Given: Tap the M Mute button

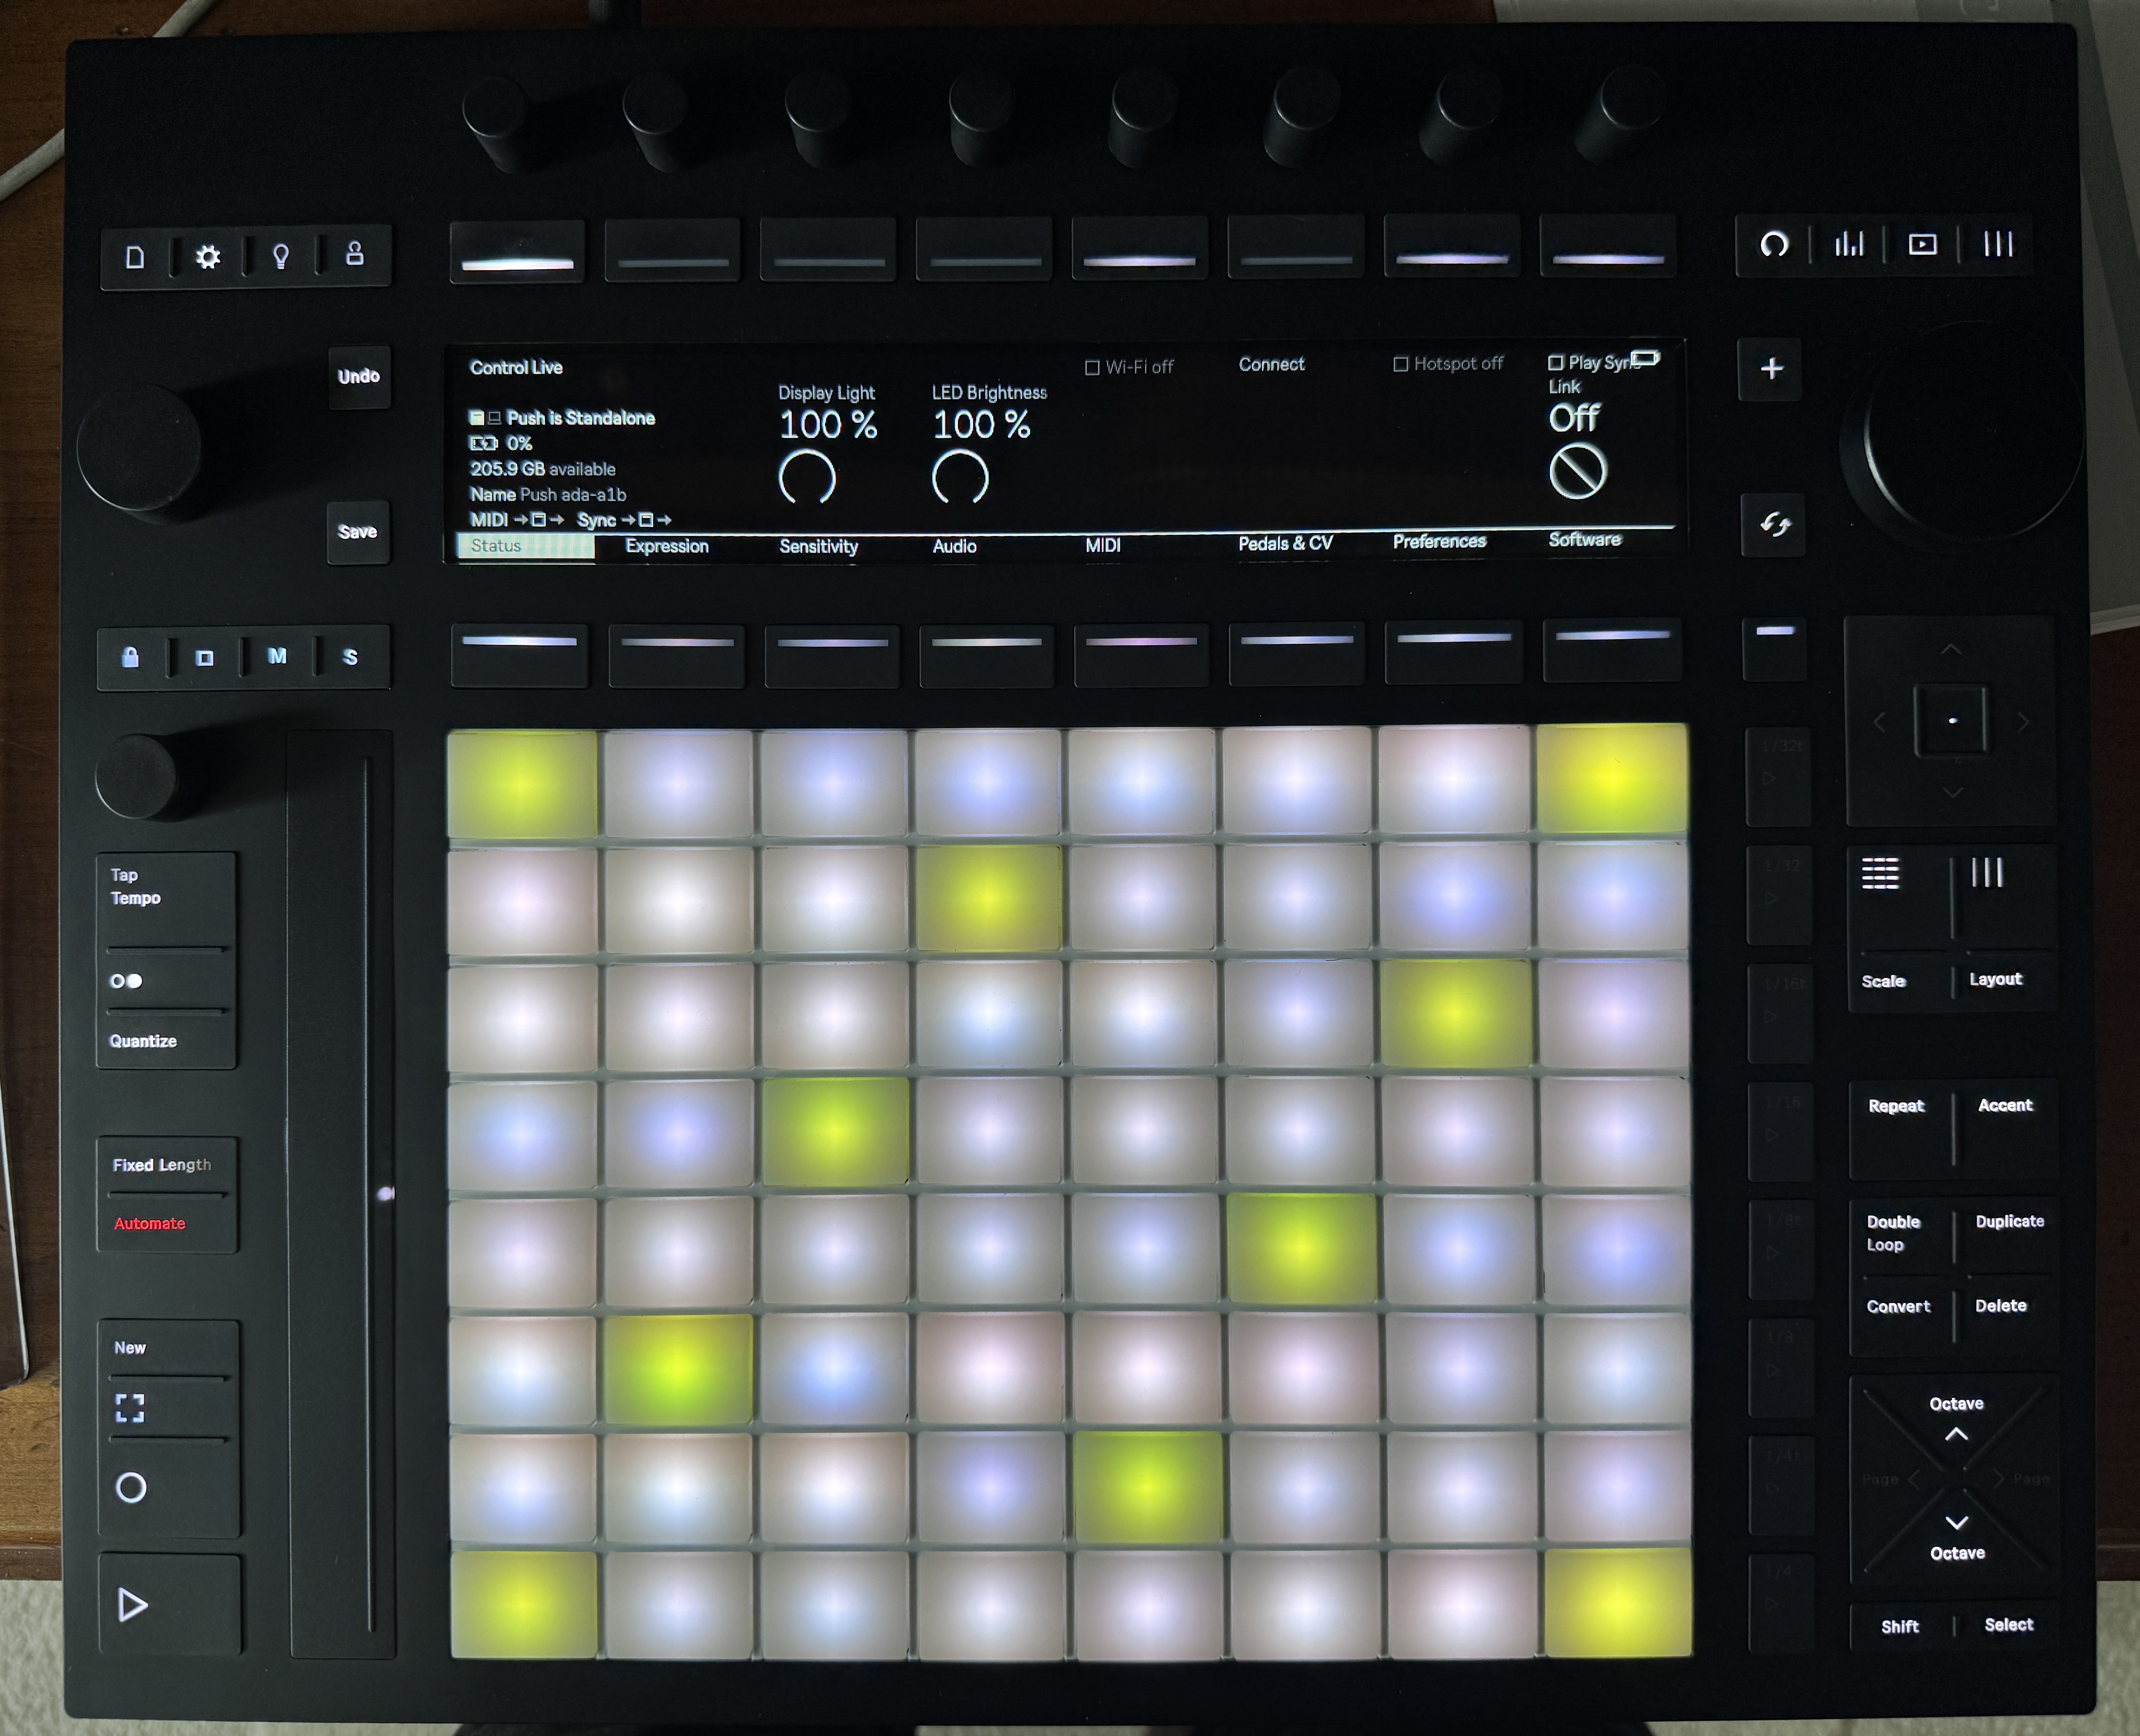Looking at the screenshot, I should pyautogui.click(x=277, y=656).
